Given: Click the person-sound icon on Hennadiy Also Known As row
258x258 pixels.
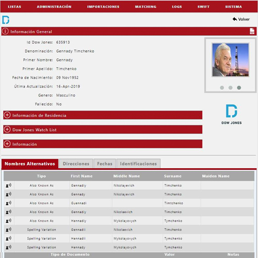Looking at the screenshot, I should pyautogui.click(x=9, y=221).
